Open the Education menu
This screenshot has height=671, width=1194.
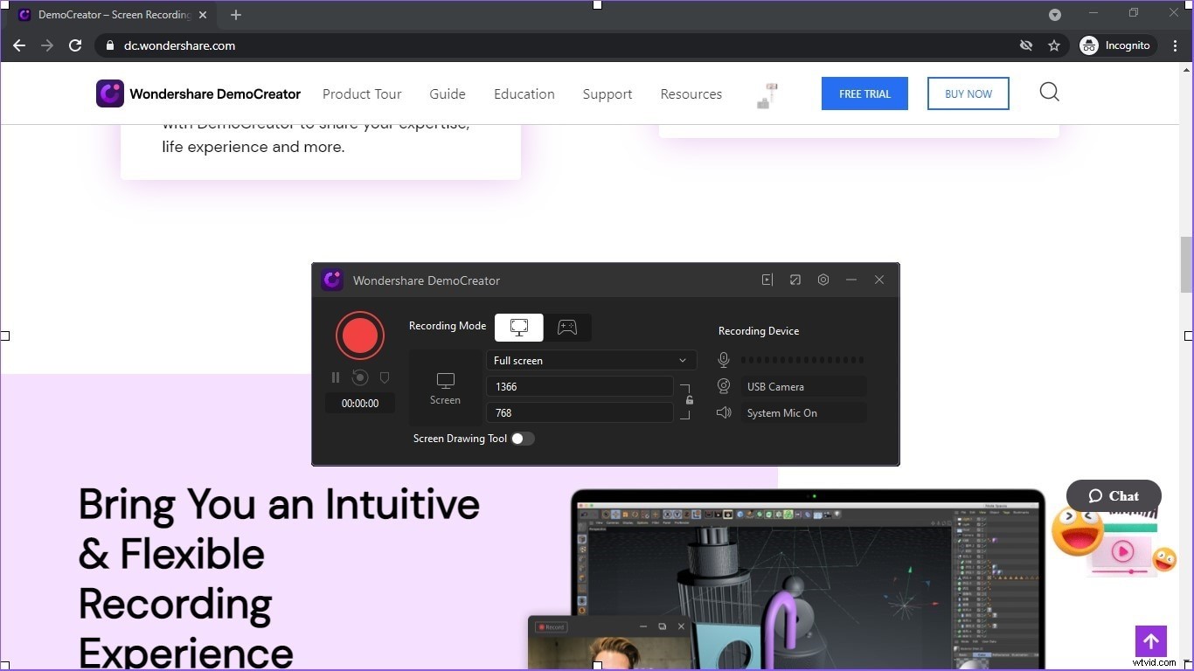pos(524,93)
